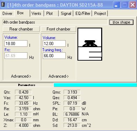This screenshot has height=131, width=137.
Task: Open the Project tab
Action: point(100,14)
